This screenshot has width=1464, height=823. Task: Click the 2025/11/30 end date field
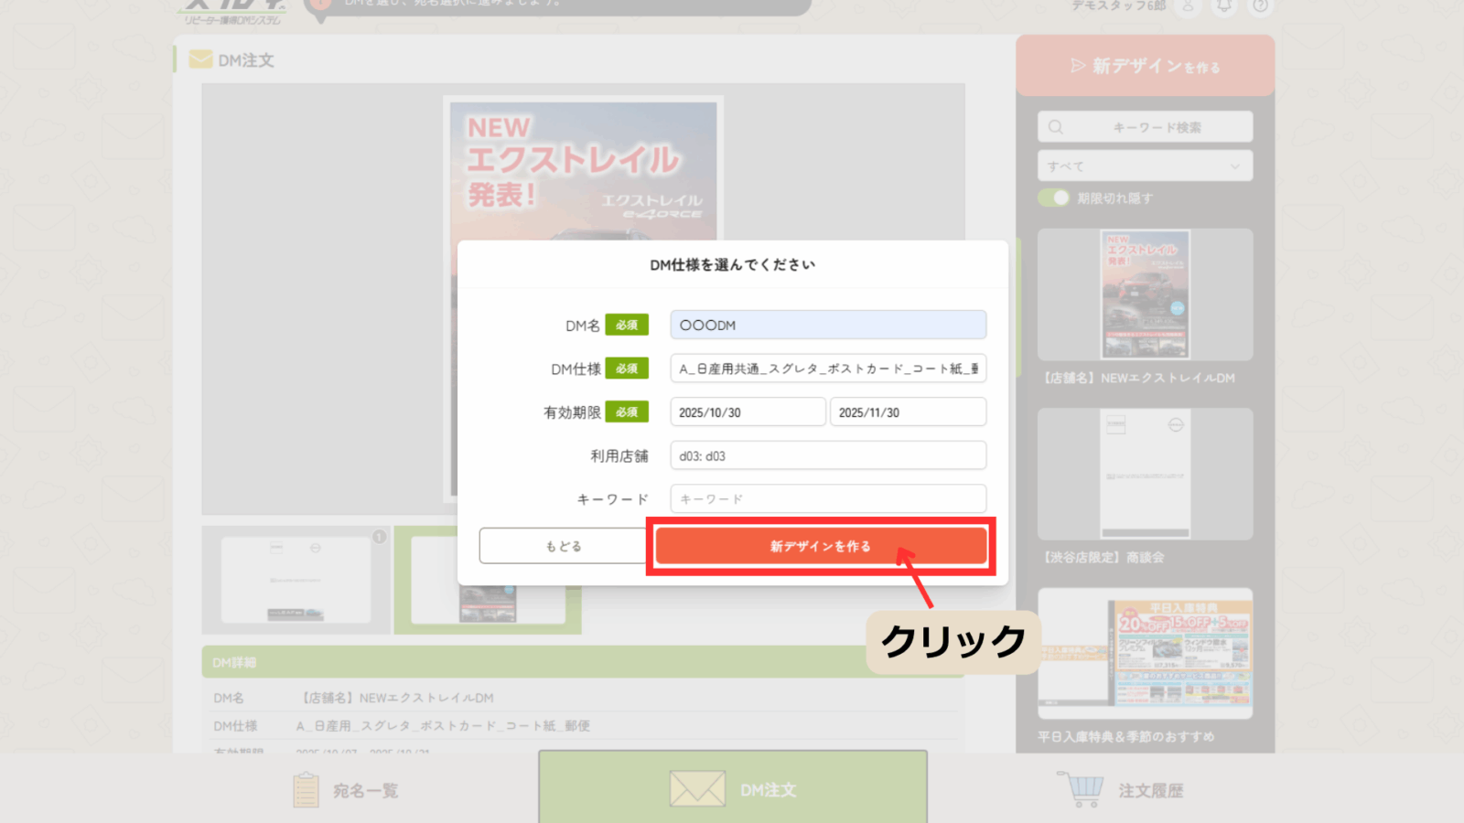(907, 412)
